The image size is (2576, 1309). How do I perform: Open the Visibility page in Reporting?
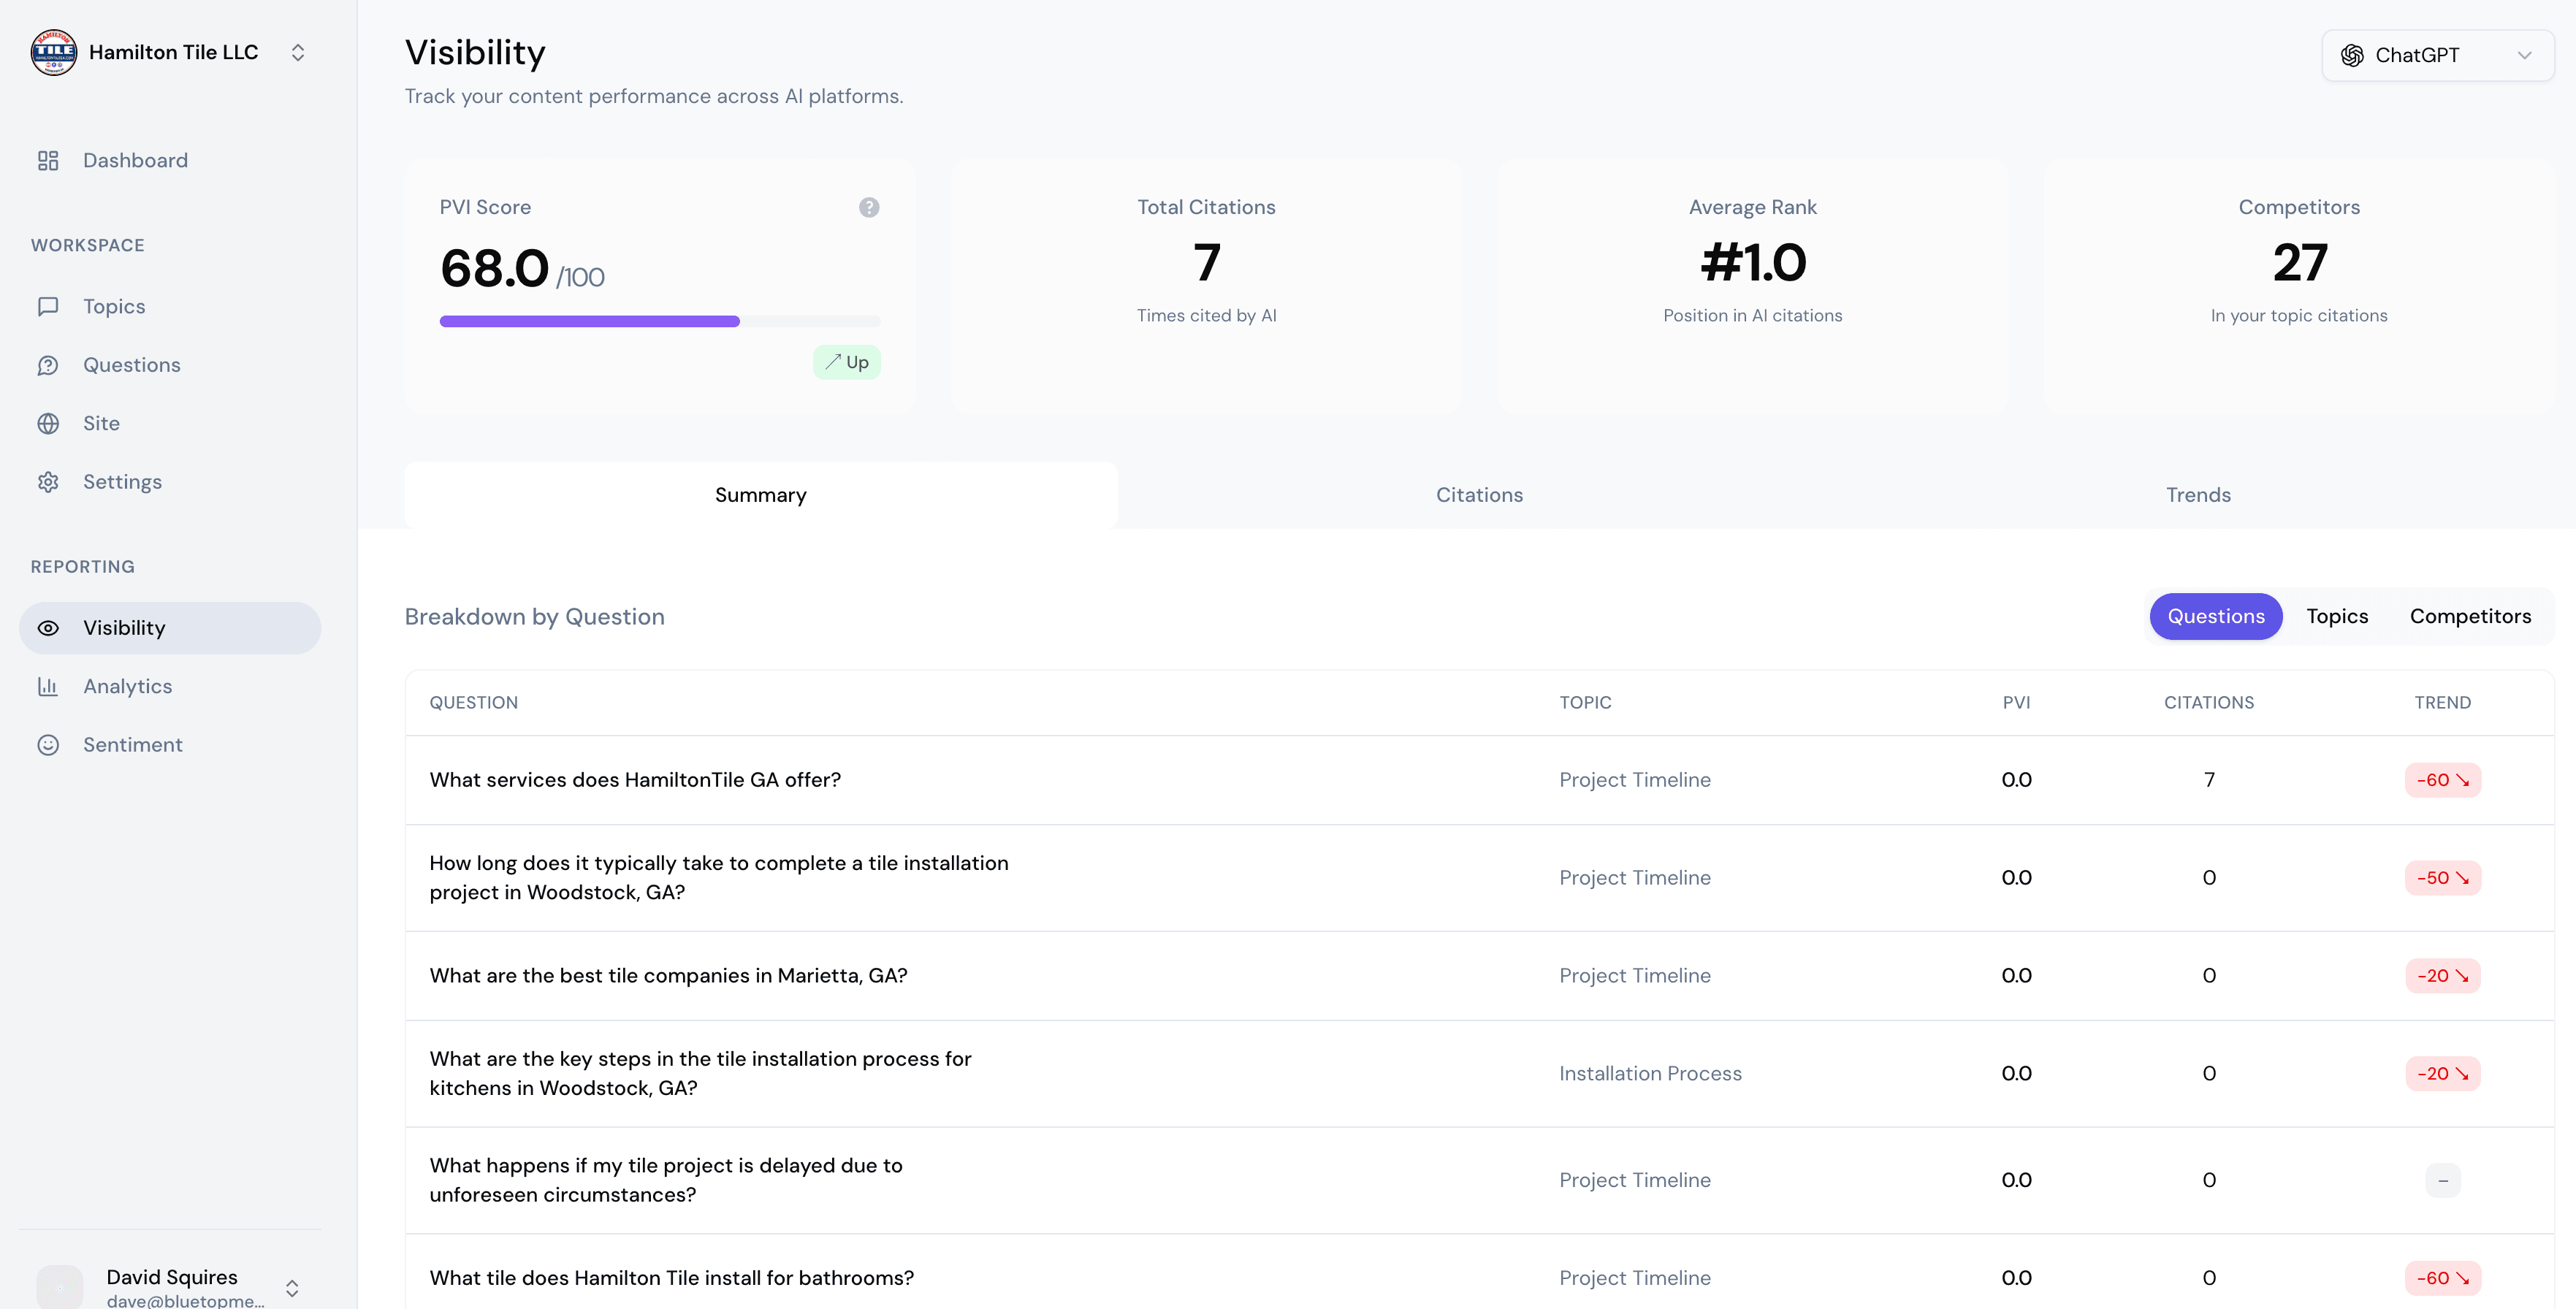coord(124,627)
